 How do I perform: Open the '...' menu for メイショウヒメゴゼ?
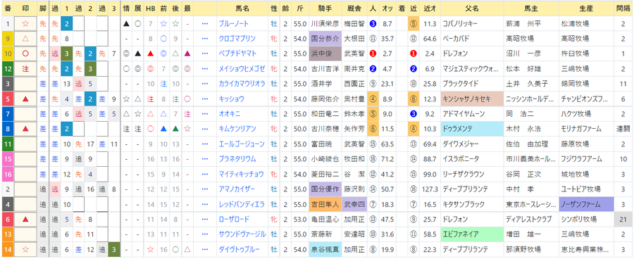tap(204, 69)
